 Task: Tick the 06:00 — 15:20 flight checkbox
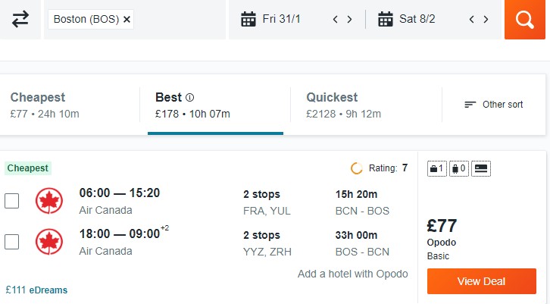11,201
